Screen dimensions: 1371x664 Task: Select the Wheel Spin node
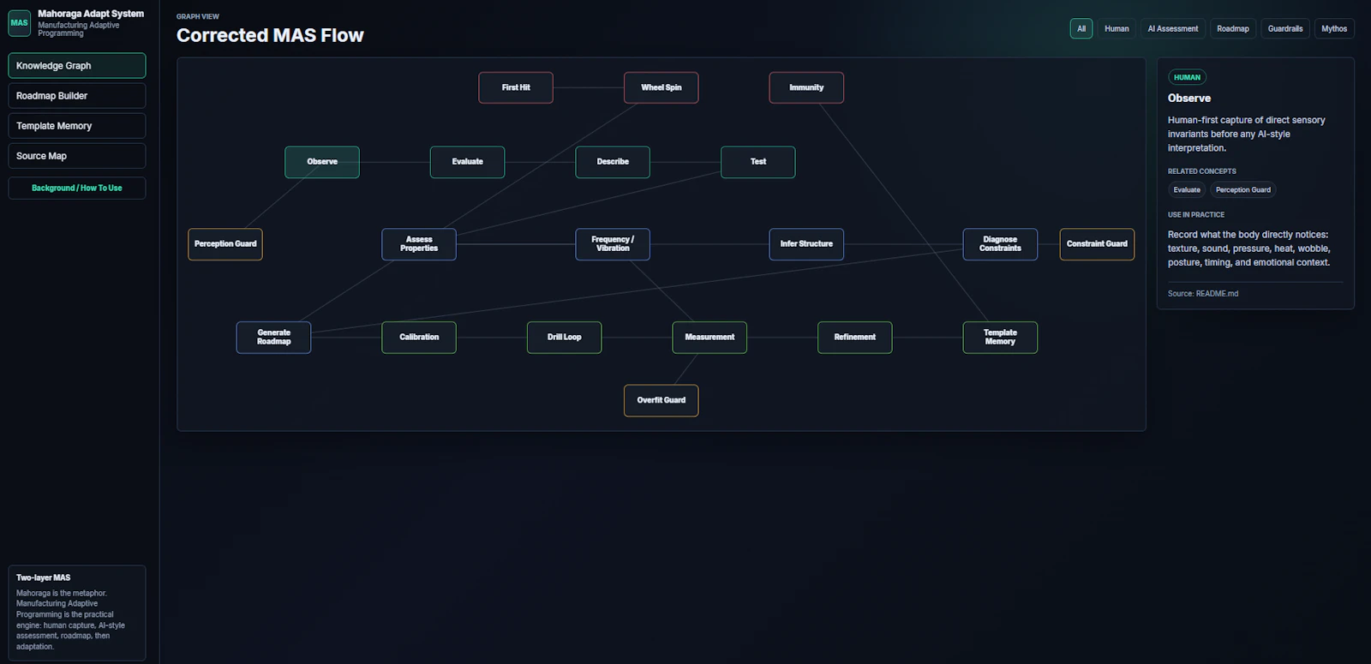coord(662,87)
